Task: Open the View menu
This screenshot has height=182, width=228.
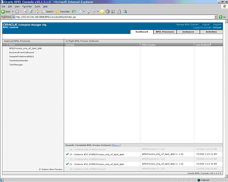Action: 17,7
